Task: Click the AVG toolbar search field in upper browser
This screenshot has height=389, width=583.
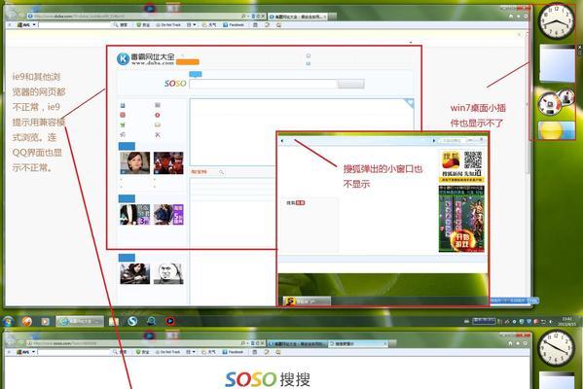Action: tap(75, 25)
